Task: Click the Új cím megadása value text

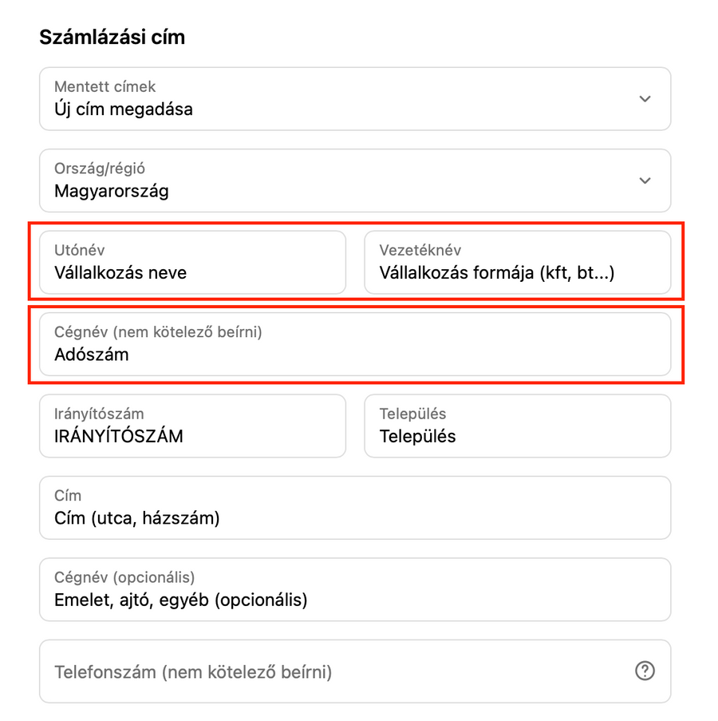Action: pyautogui.click(x=124, y=109)
